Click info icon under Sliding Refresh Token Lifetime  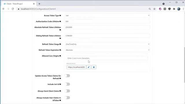pos(60,38)
